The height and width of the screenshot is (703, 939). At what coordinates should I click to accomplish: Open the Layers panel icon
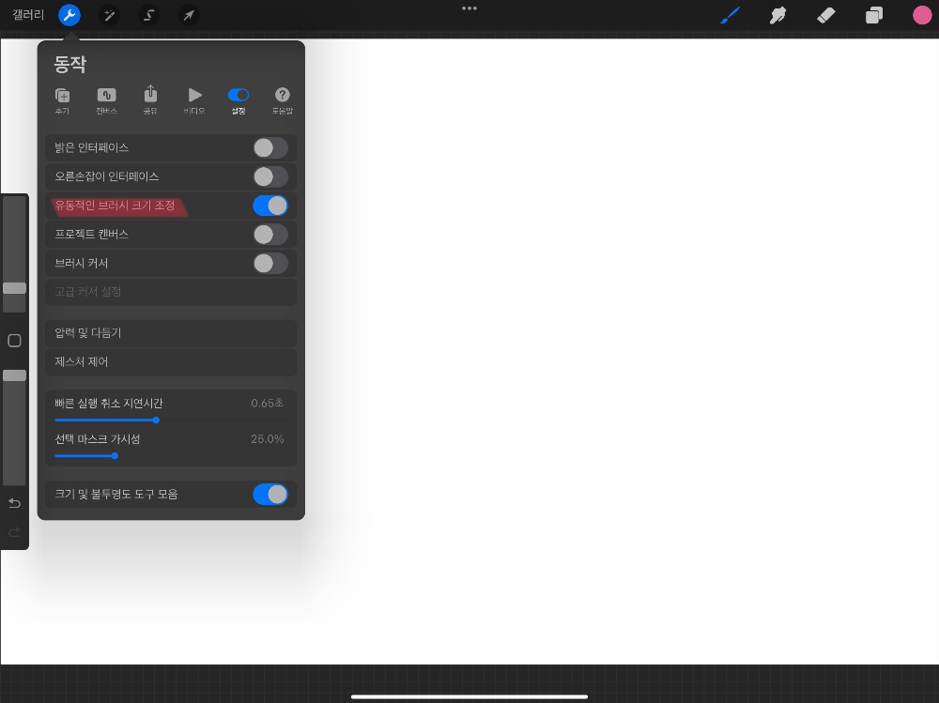(873, 15)
